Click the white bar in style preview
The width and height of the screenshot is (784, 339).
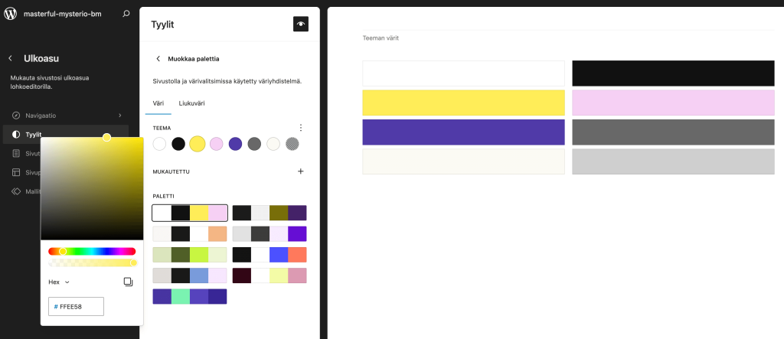pyautogui.click(x=463, y=73)
